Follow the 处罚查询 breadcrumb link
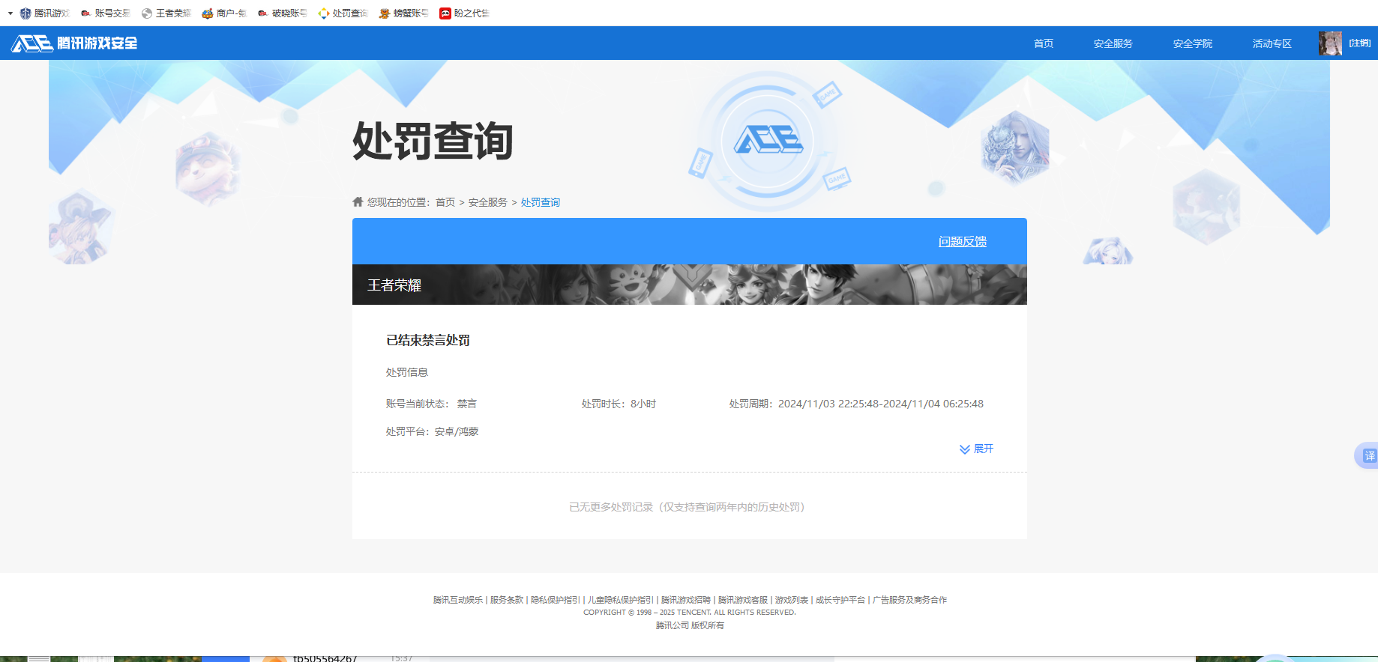This screenshot has width=1378, height=662. pyautogui.click(x=541, y=202)
